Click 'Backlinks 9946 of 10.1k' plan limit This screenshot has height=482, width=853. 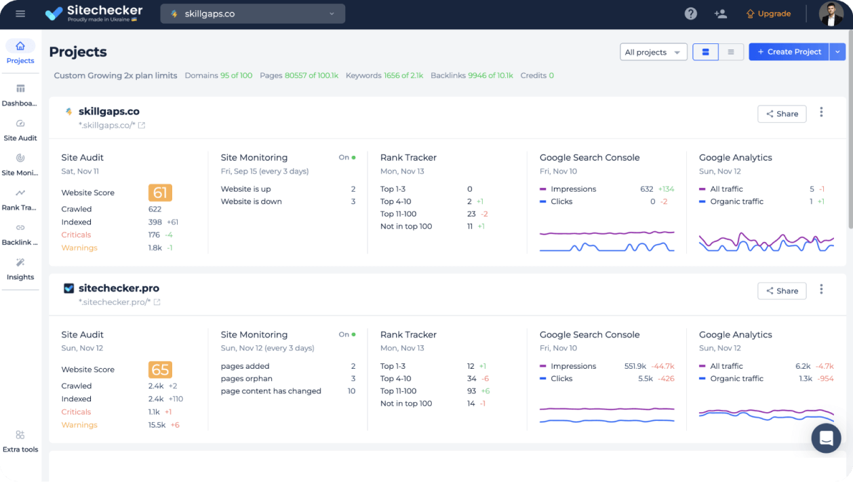coord(472,76)
